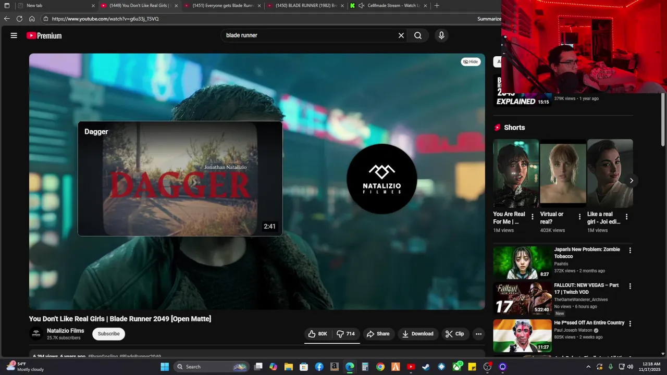Open Xbox app from taskbar
The image size is (667, 375).
(457, 367)
